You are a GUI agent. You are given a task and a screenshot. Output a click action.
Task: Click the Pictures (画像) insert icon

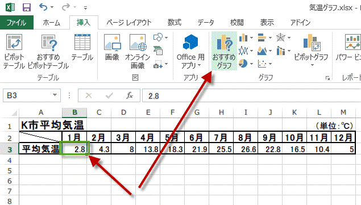pyautogui.click(x=112, y=47)
